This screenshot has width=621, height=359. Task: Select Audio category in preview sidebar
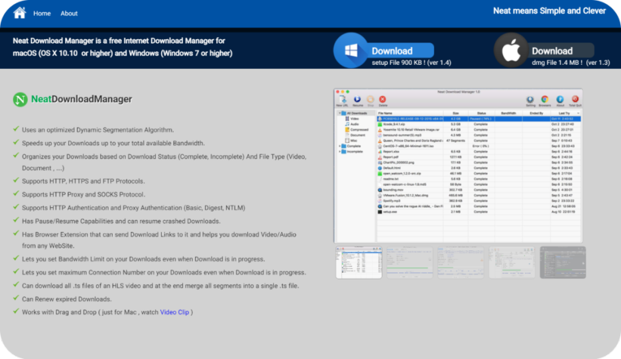tap(352, 125)
